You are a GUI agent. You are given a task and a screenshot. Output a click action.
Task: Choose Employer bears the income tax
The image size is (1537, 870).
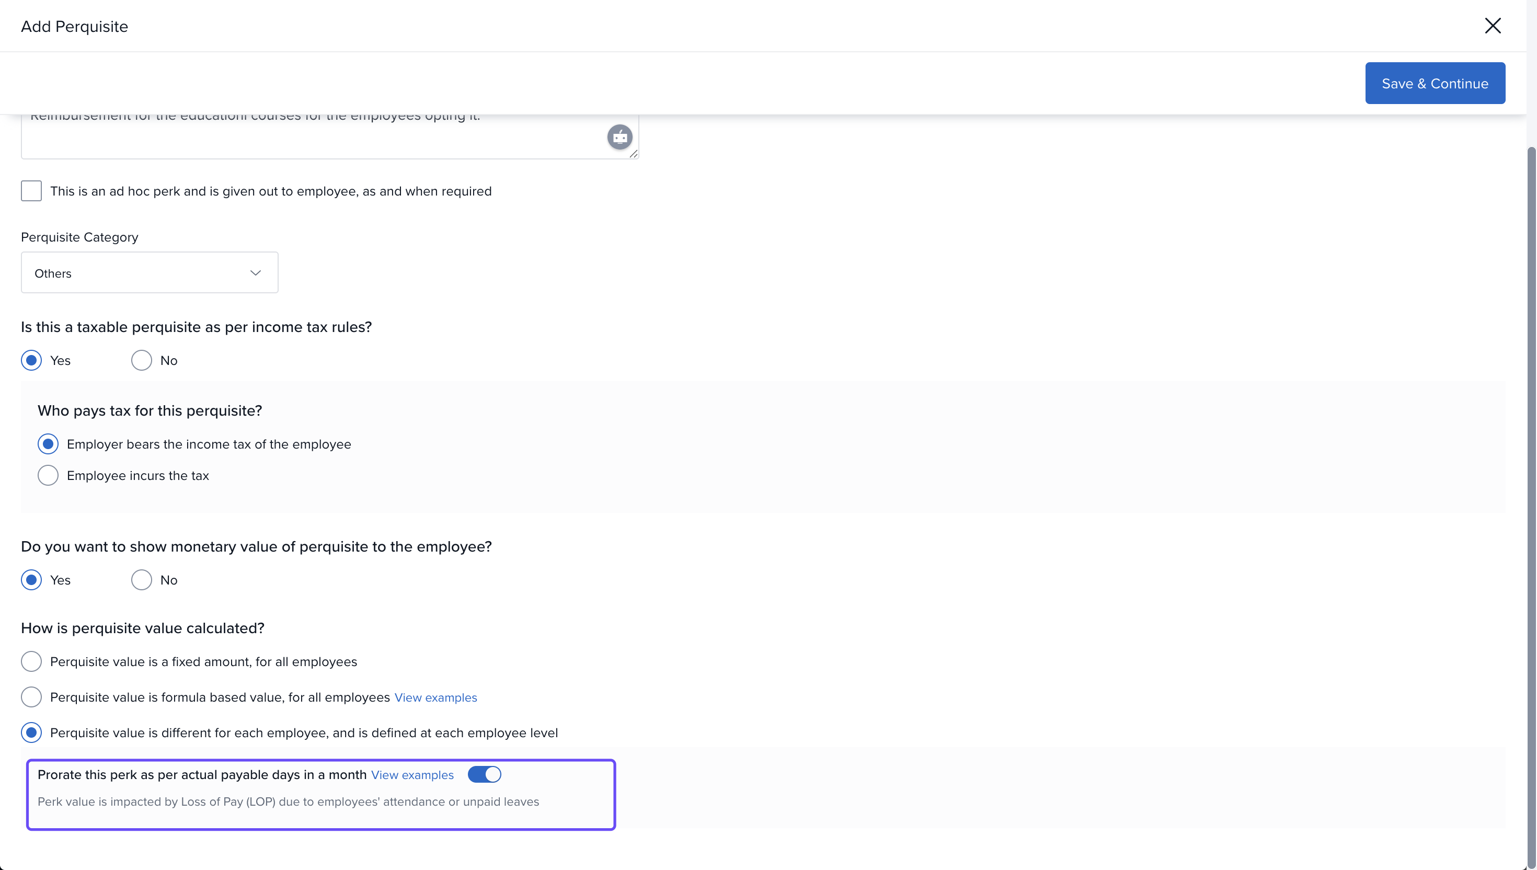pos(48,444)
